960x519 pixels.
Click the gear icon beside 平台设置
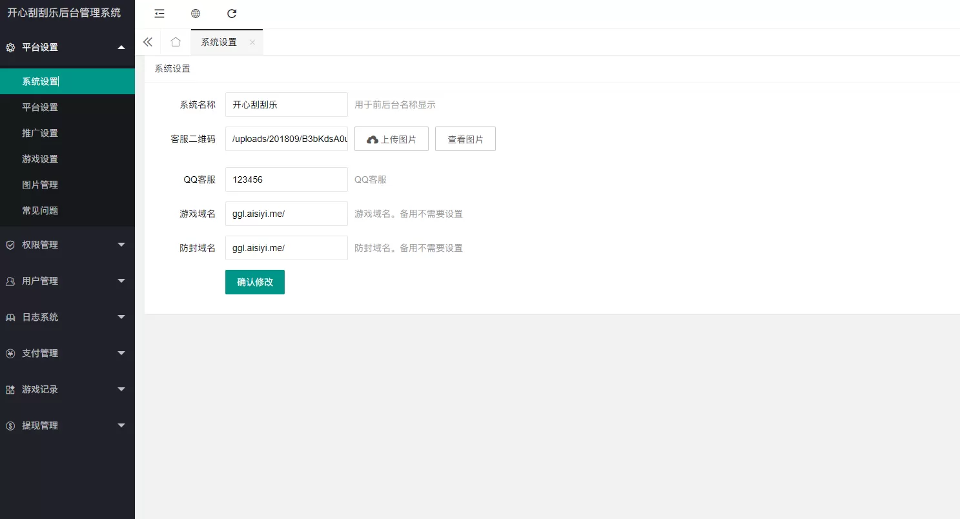pyautogui.click(x=9, y=48)
